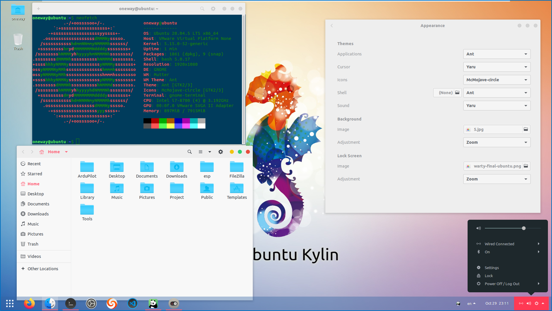Expand the Home path dropdown arrow
Image resolution: width=552 pixels, height=311 pixels.
(66, 152)
